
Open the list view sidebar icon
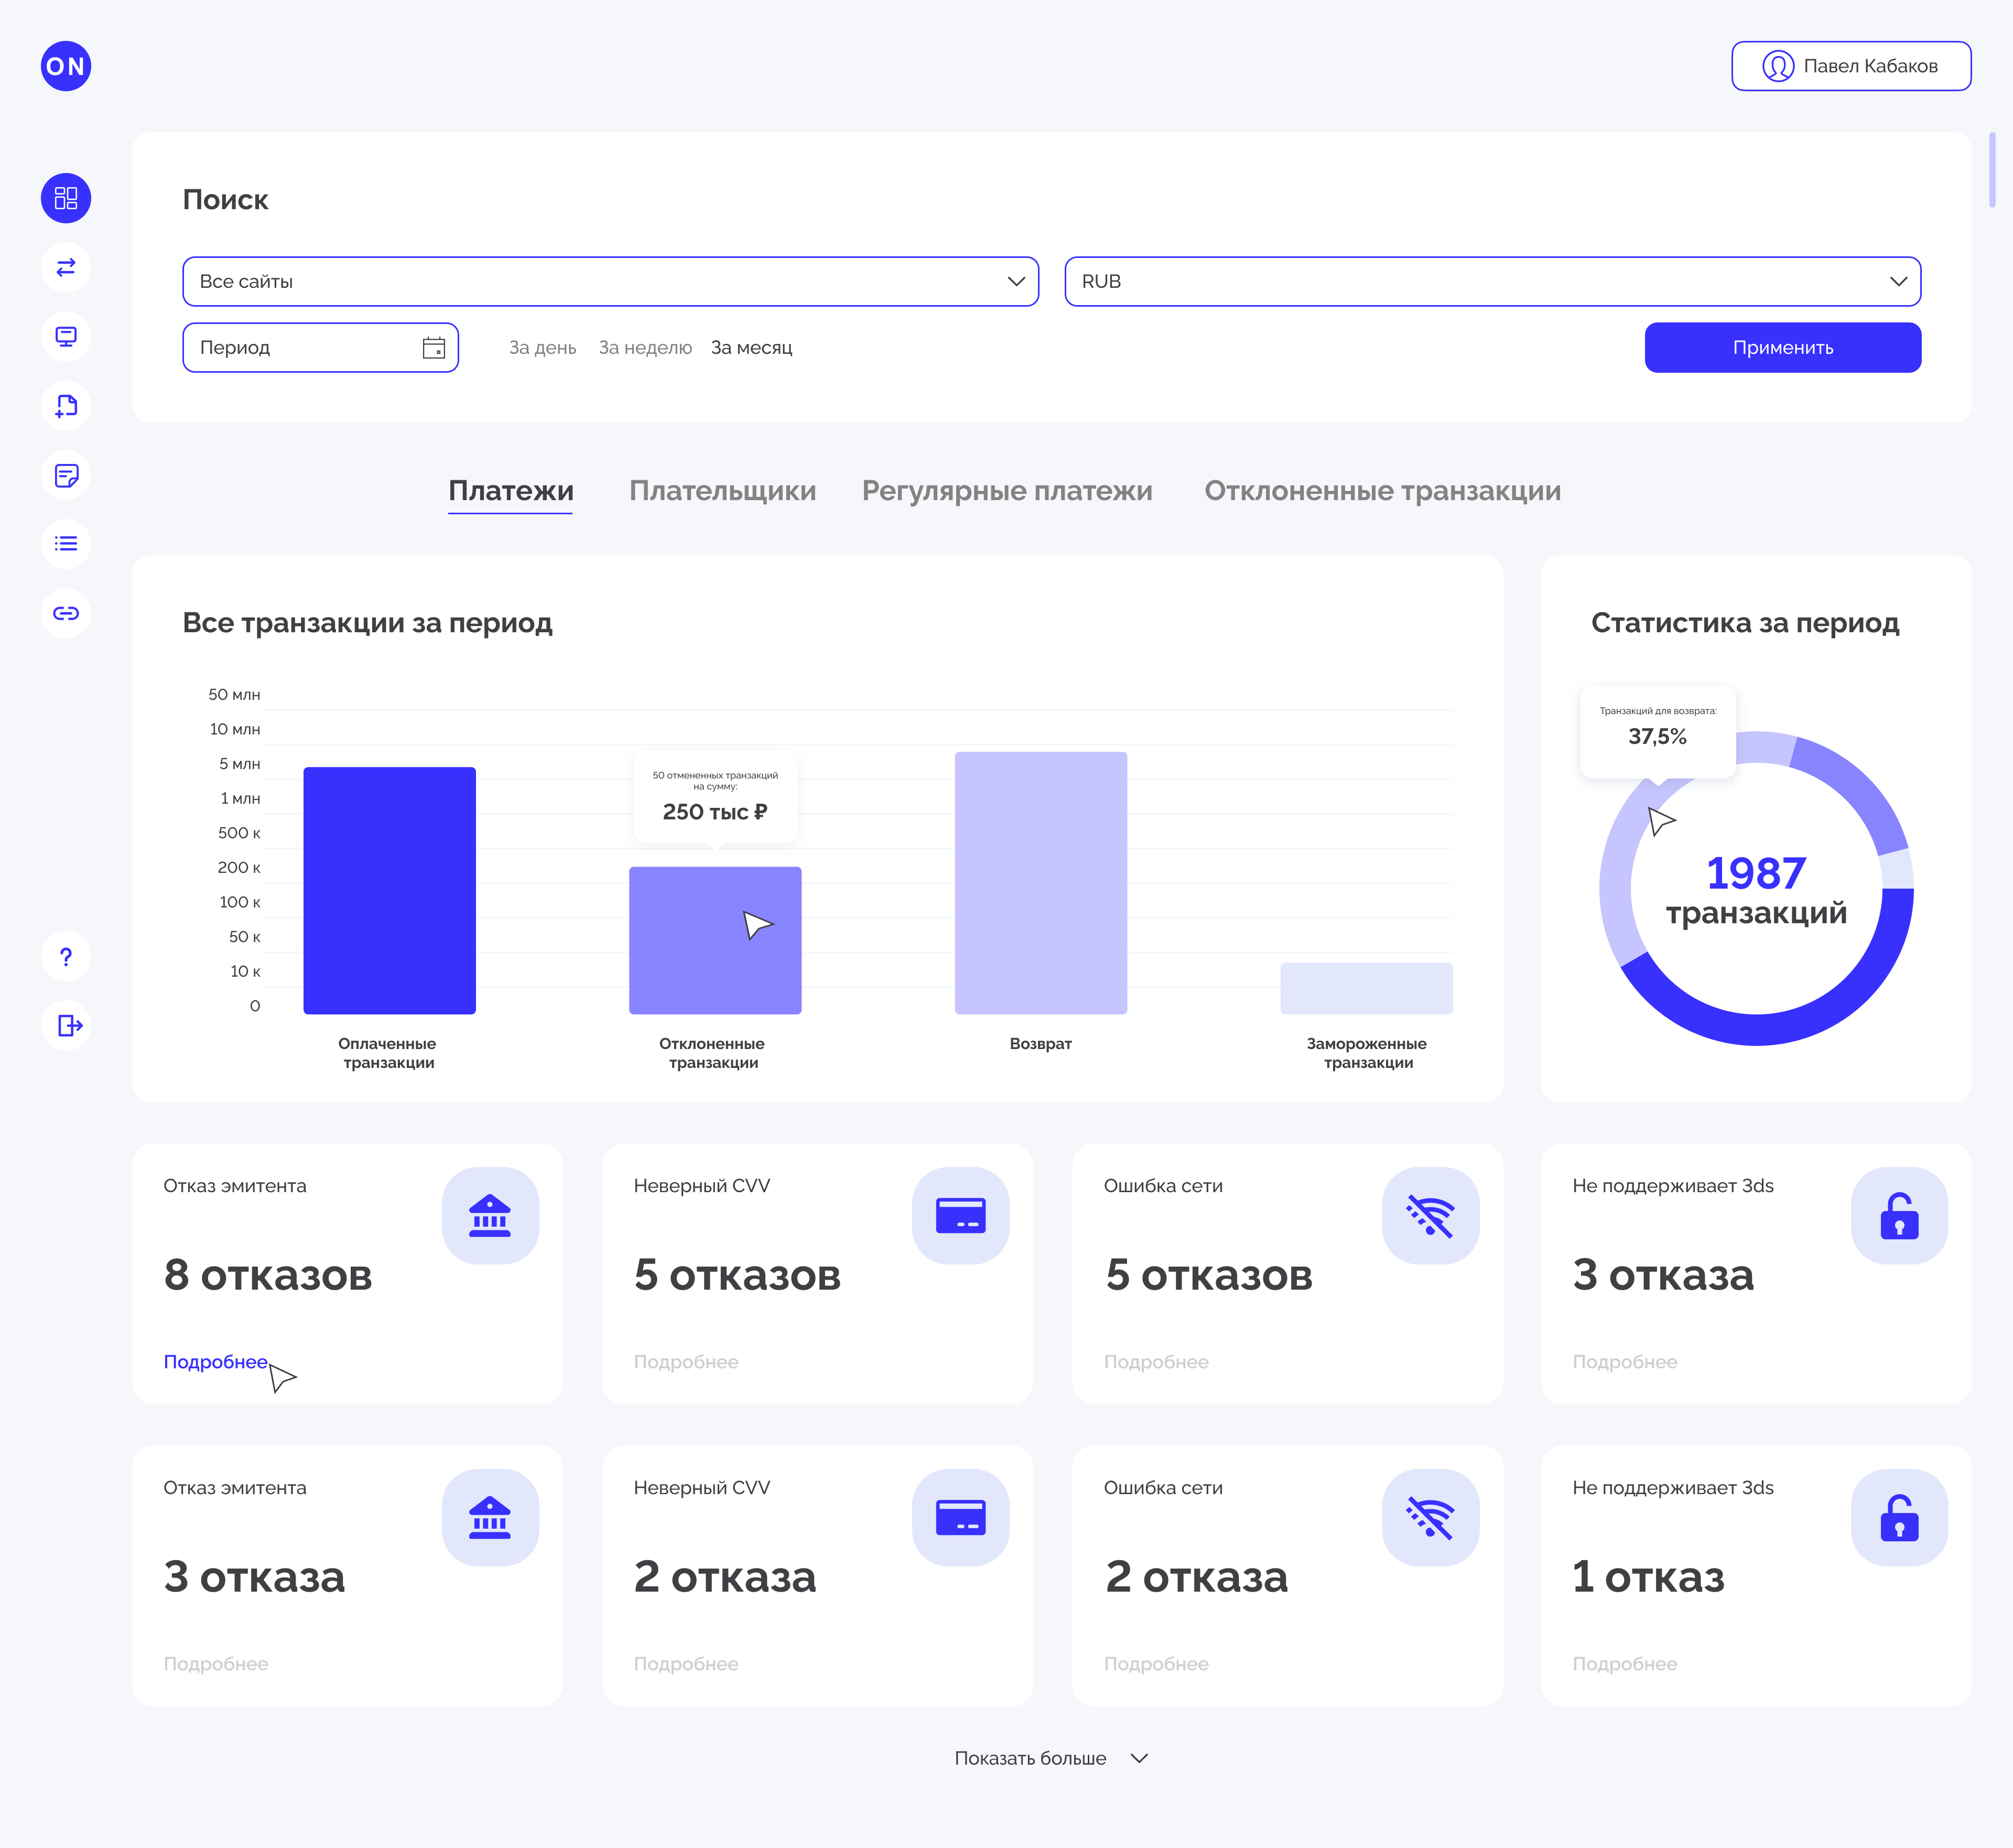click(x=66, y=544)
